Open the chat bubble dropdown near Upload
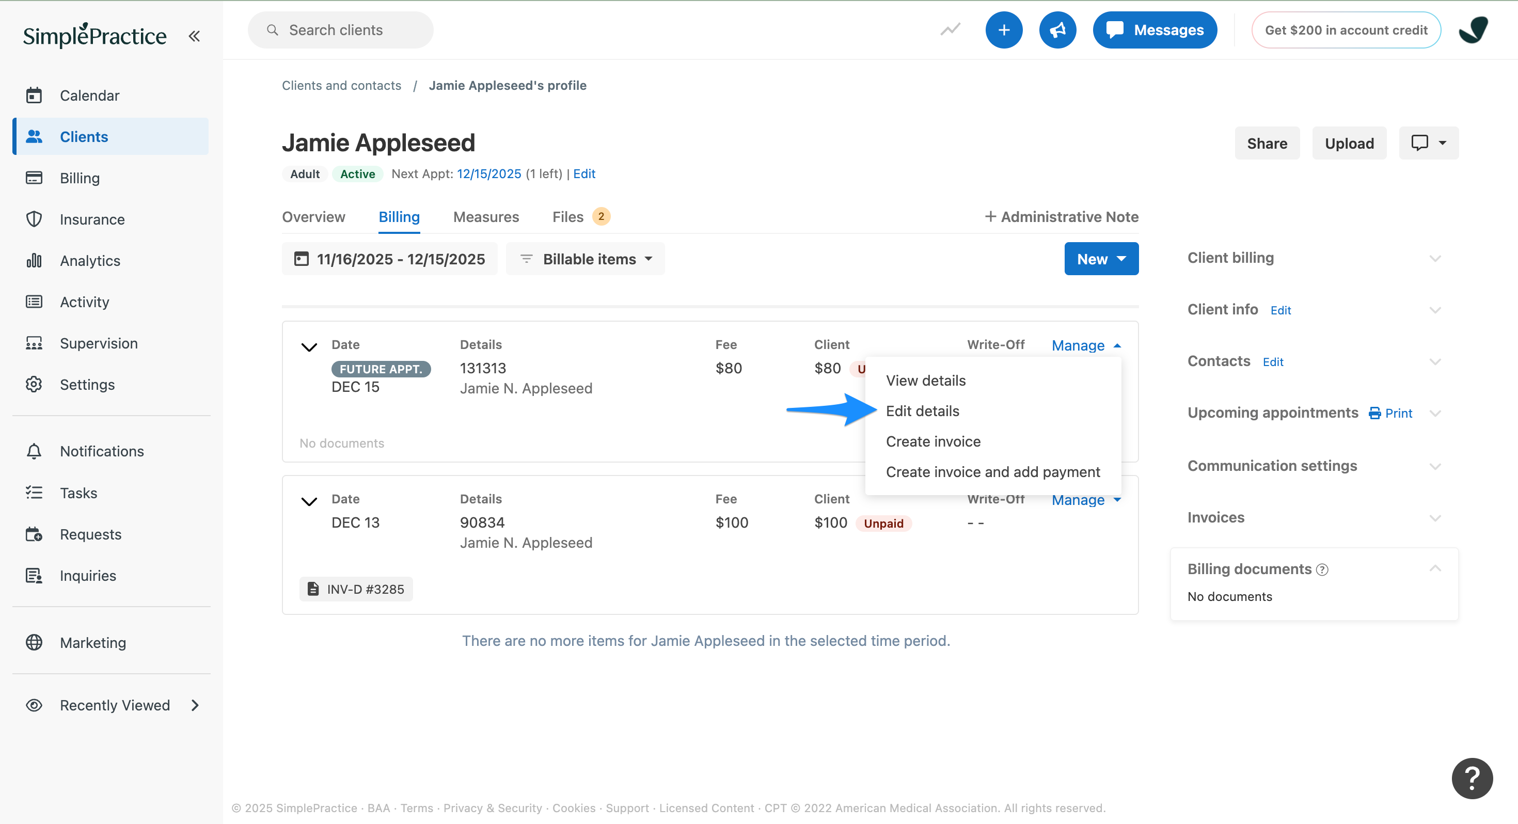The image size is (1518, 824). tap(1429, 143)
